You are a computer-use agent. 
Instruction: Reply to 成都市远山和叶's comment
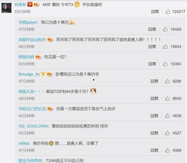152,46
